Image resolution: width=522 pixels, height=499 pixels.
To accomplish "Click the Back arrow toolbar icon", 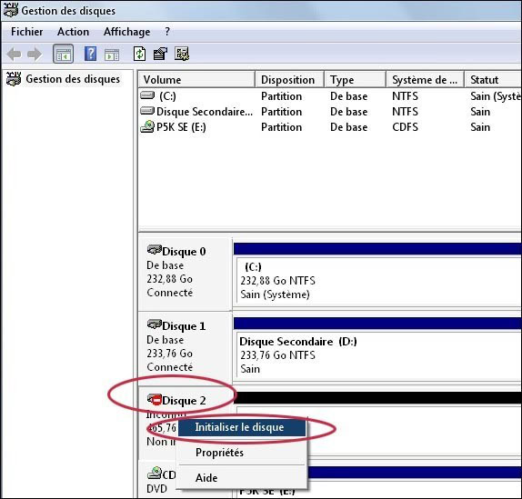I will tap(14, 54).
